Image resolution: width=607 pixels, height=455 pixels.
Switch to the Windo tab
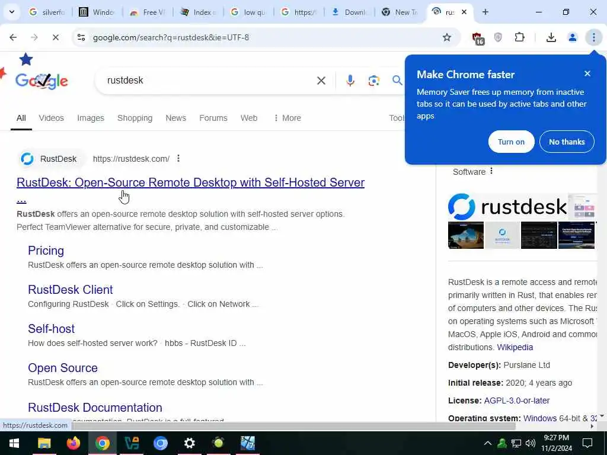tap(97, 12)
